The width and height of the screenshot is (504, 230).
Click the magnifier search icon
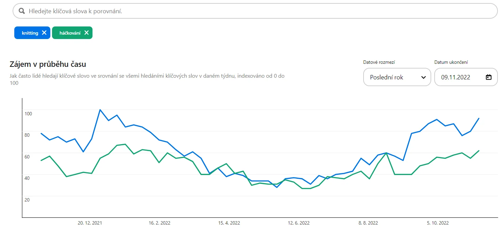22,11
